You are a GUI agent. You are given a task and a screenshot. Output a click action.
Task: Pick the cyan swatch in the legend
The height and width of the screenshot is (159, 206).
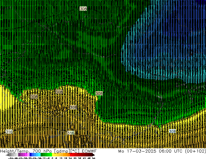pyautogui.click(x=39, y=155)
